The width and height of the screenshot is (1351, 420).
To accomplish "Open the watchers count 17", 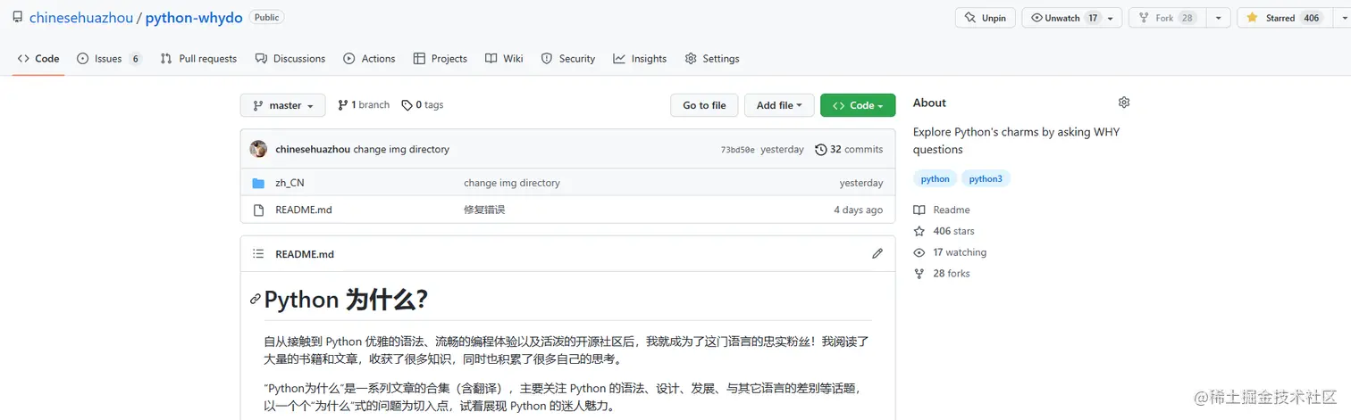I will [x=1093, y=18].
